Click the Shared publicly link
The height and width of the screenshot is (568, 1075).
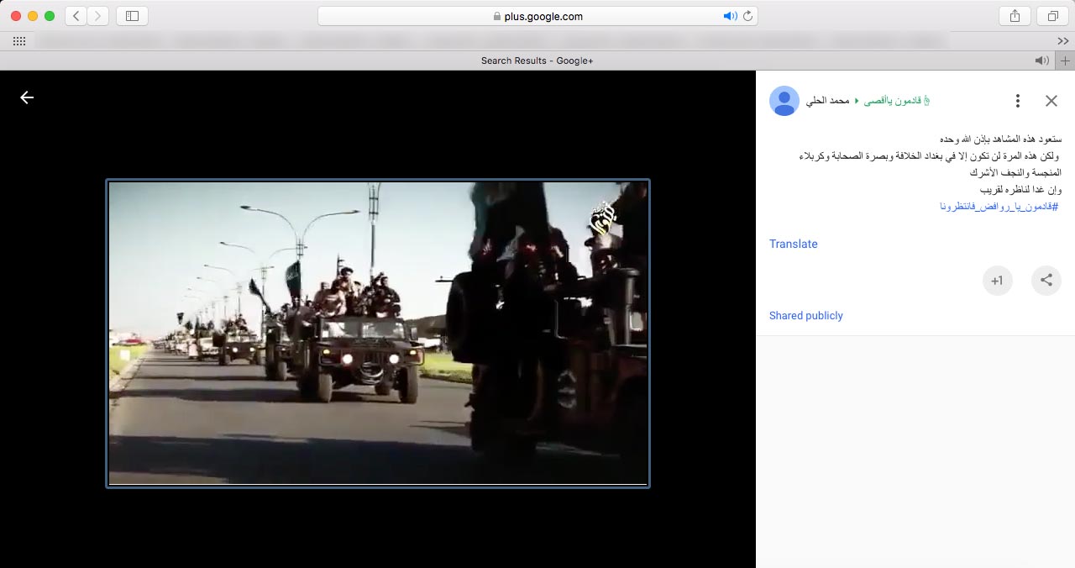point(805,316)
